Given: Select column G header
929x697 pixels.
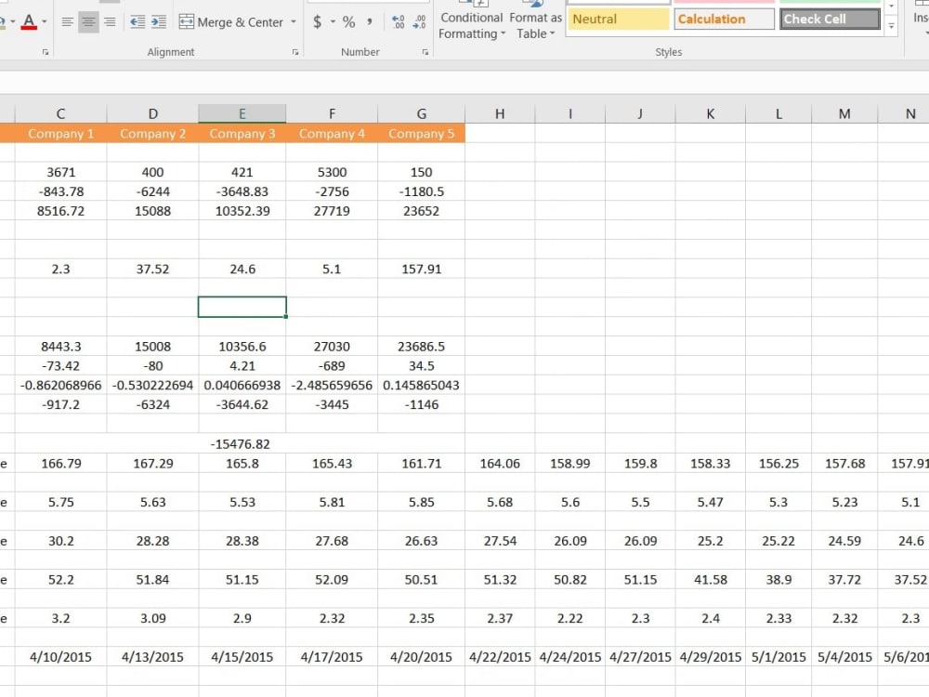Looking at the screenshot, I should point(421,113).
